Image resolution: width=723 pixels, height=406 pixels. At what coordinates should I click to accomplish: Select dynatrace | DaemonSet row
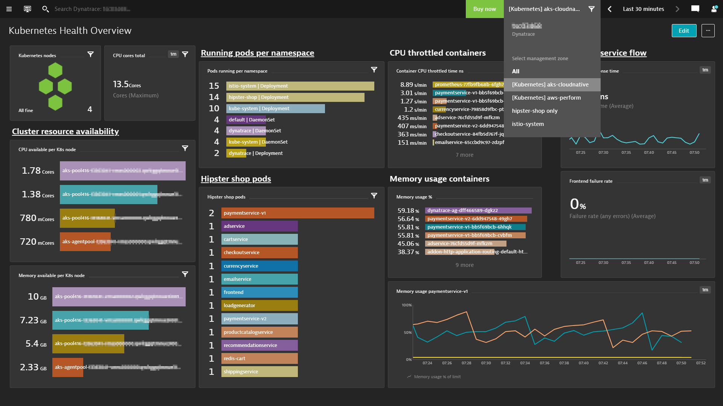(254, 131)
